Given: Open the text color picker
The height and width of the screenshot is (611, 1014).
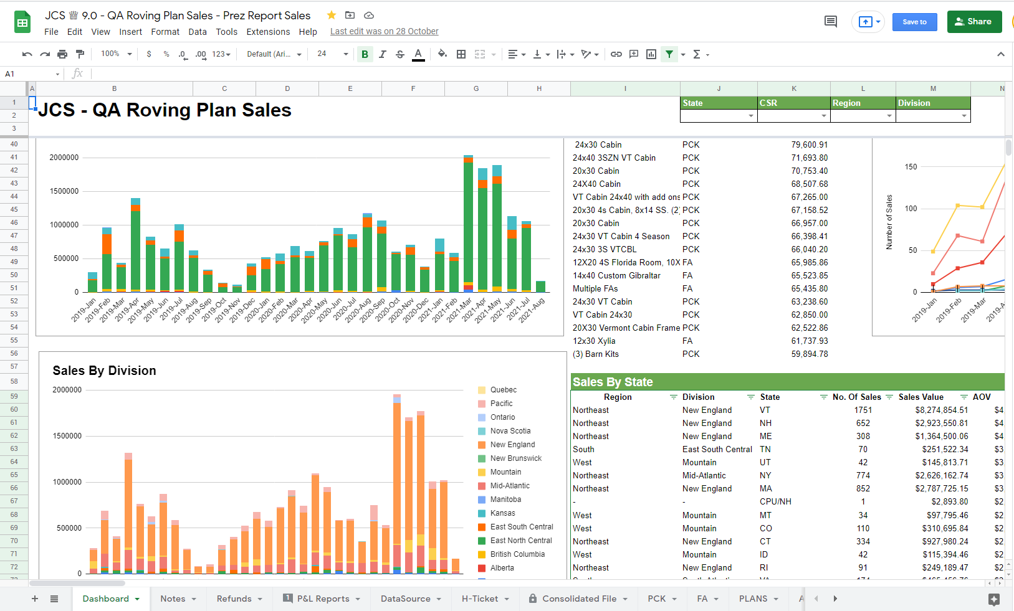Looking at the screenshot, I should (418, 54).
